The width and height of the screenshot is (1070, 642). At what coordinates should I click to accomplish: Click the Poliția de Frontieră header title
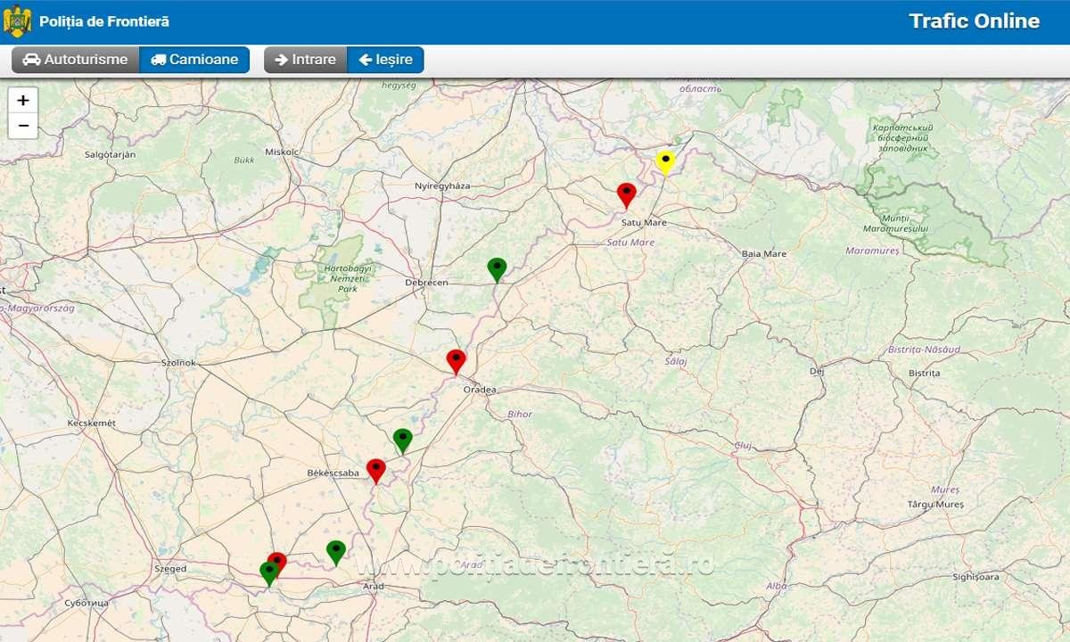click(x=103, y=21)
